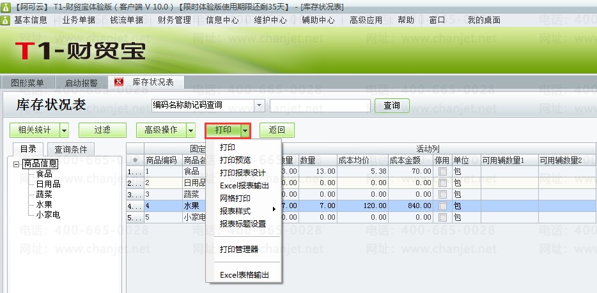The width and height of the screenshot is (597, 293).
Task: Collapse the 商品信息 tree node
Action: click(16, 164)
